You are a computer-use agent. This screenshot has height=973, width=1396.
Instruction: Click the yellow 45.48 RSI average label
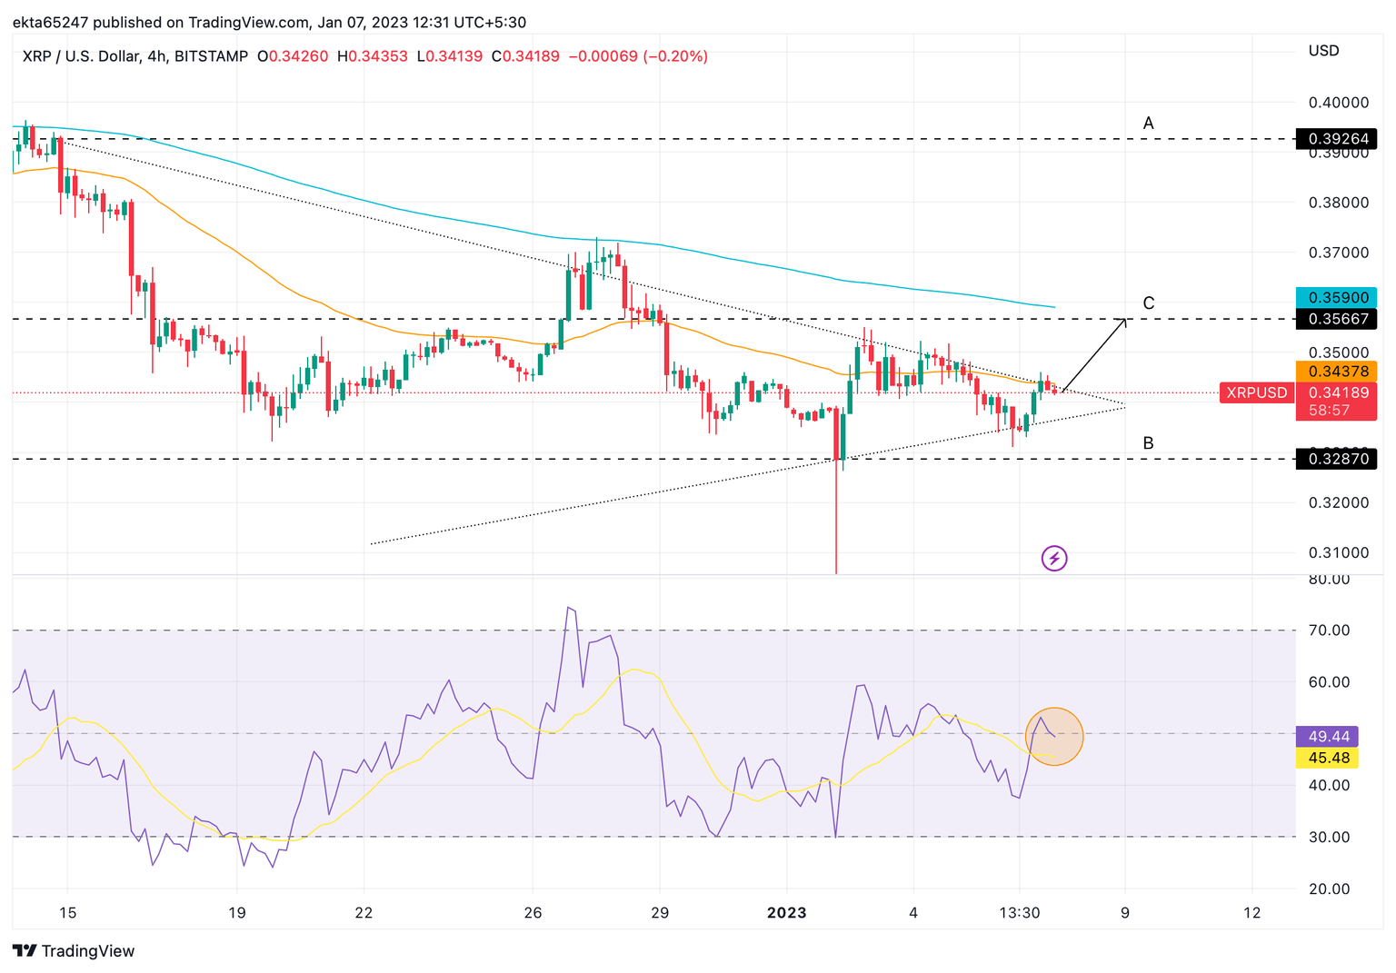pyautogui.click(x=1326, y=758)
